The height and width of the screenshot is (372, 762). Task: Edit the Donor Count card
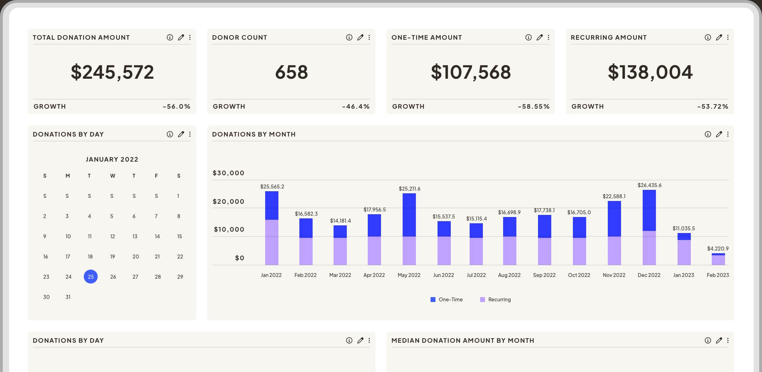(360, 37)
